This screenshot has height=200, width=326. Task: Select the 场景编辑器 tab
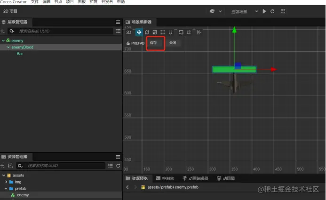tap(139, 22)
